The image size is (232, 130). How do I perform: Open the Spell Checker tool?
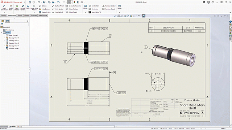17,8
